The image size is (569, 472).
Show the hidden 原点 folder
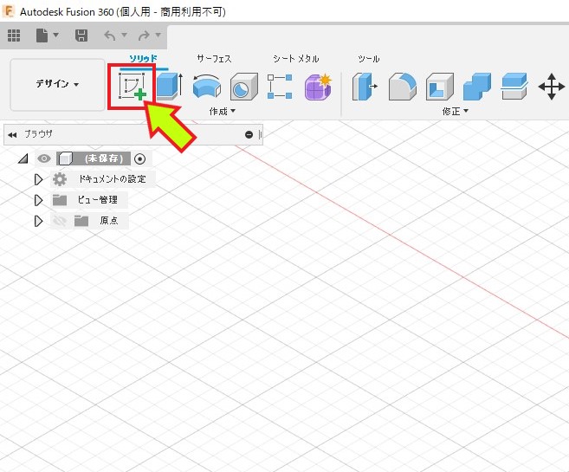click(x=60, y=221)
